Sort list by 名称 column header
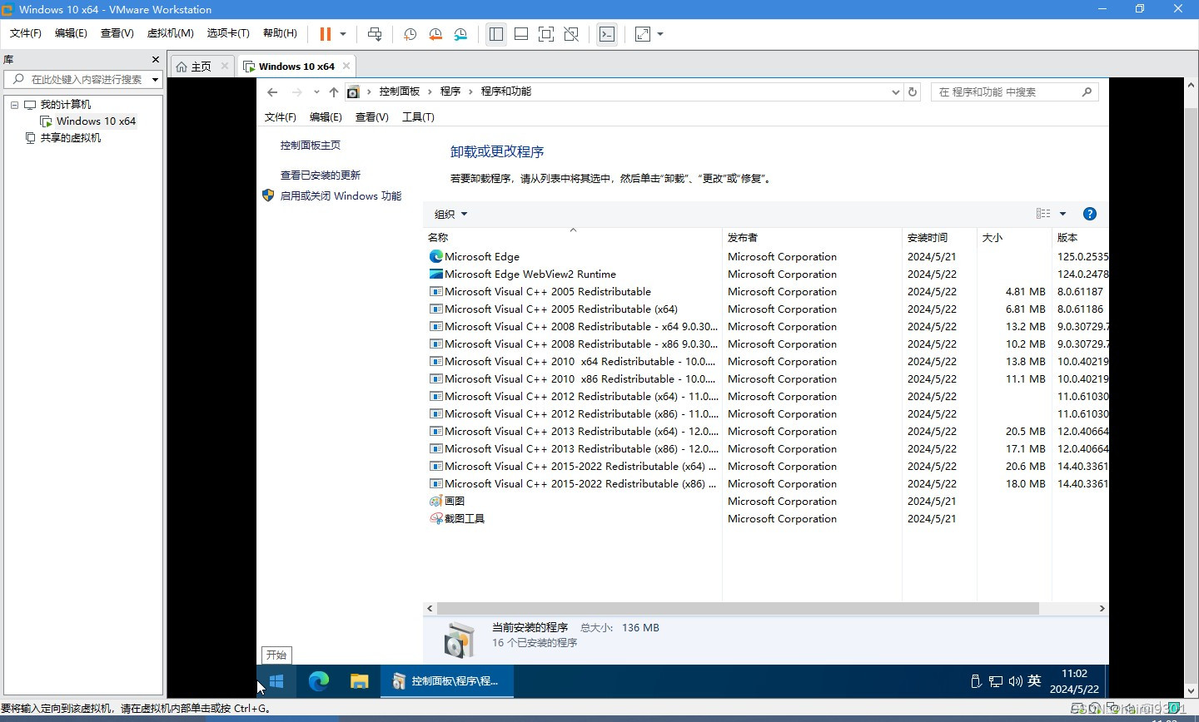Image resolution: width=1199 pixels, height=722 pixels. (573, 237)
